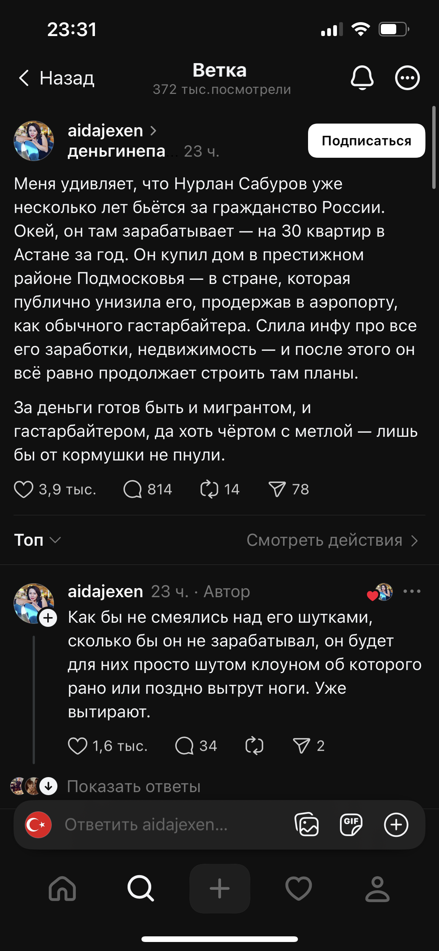Follow aidajexen via avatar plus badge
The height and width of the screenshot is (951, 439).
tap(48, 618)
